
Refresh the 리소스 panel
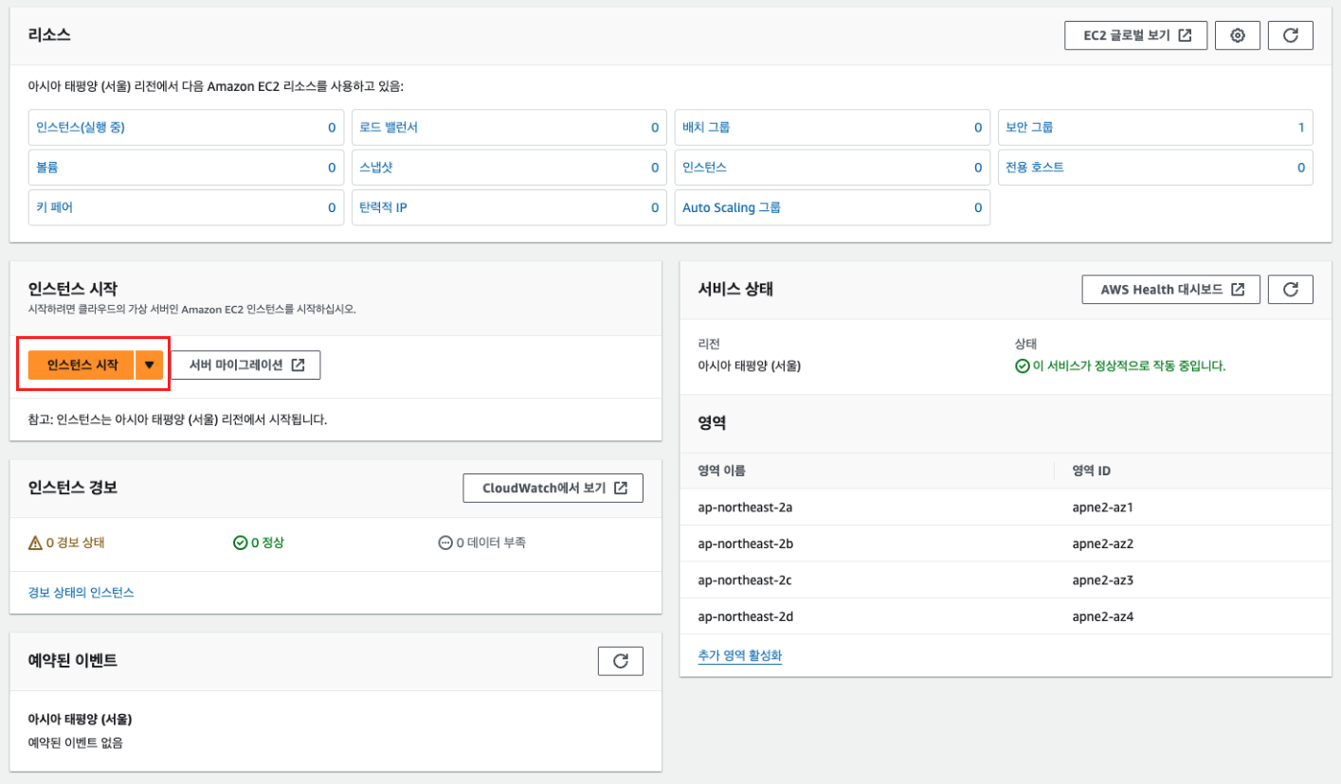(1290, 36)
